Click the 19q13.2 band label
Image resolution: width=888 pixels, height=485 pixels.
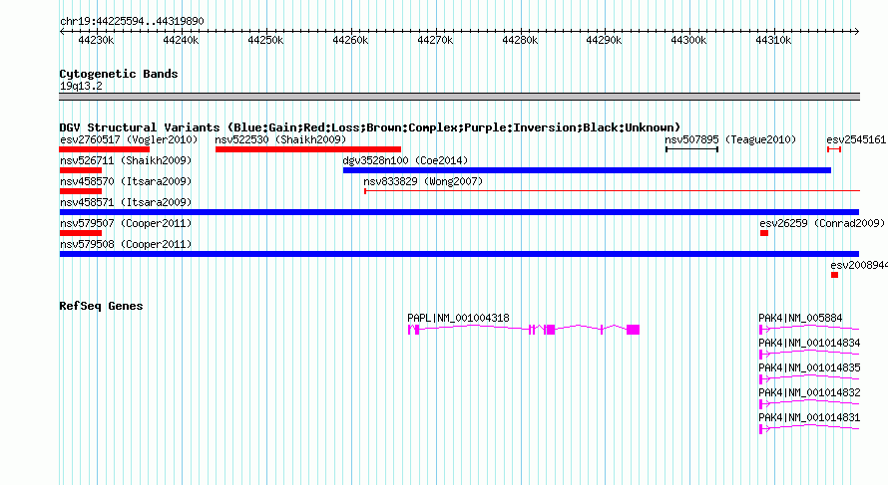click(81, 86)
